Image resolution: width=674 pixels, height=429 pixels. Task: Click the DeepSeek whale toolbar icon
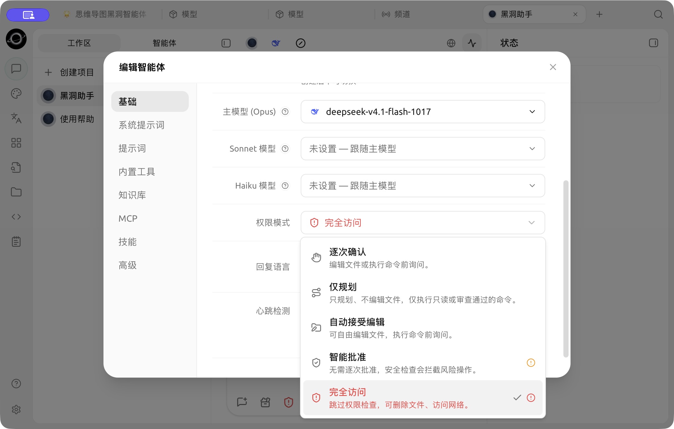coord(276,43)
